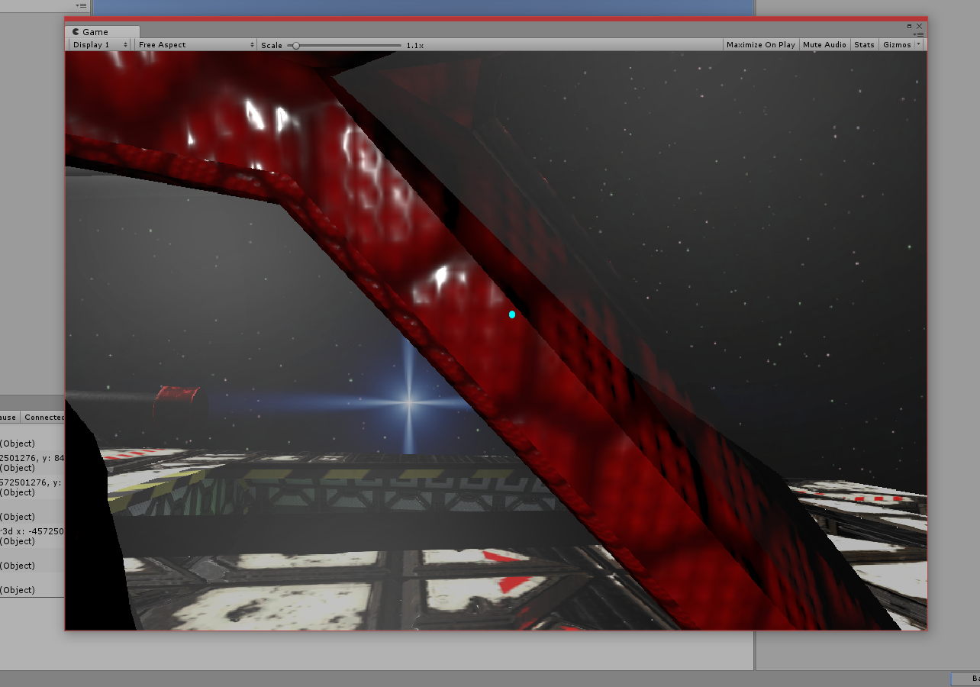980x687 pixels.
Task: Select console log entry beginning '572501276'
Action: (x=32, y=487)
